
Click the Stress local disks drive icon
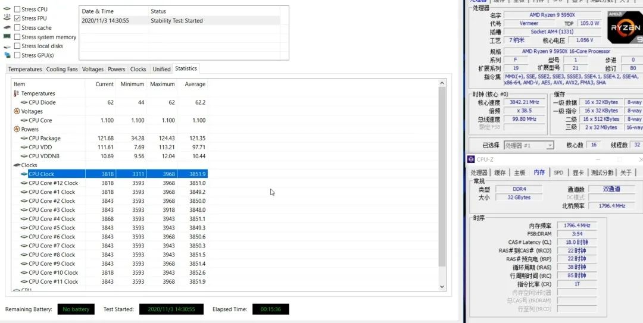coord(7,46)
